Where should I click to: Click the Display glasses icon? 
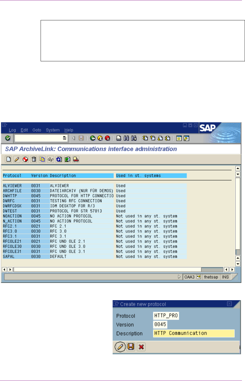click(x=50, y=159)
